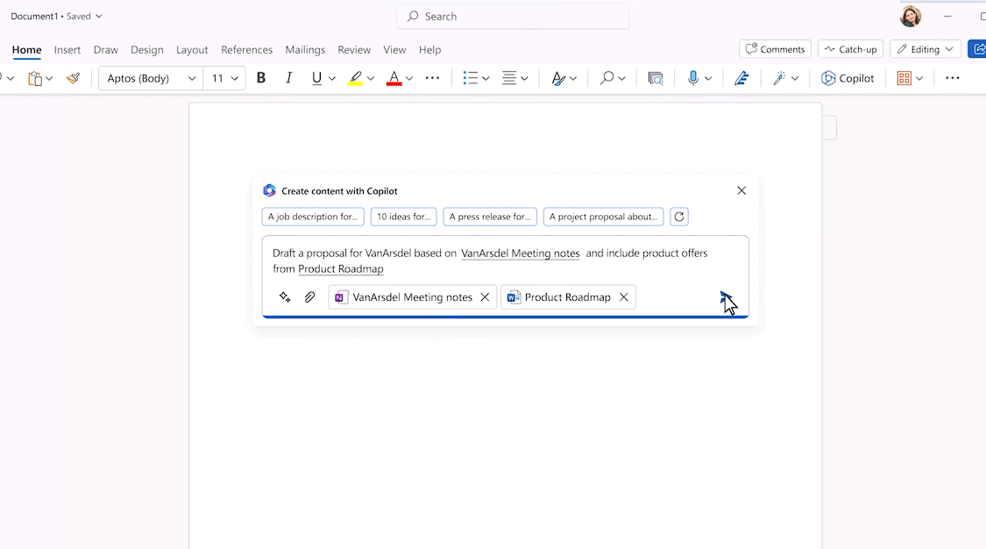Select the Format Painter brush

tap(73, 78)
